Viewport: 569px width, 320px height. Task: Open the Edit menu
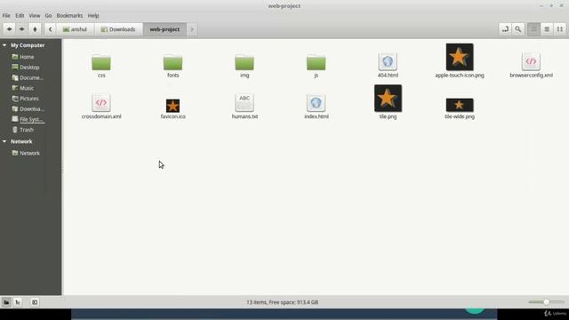[20, 16]
